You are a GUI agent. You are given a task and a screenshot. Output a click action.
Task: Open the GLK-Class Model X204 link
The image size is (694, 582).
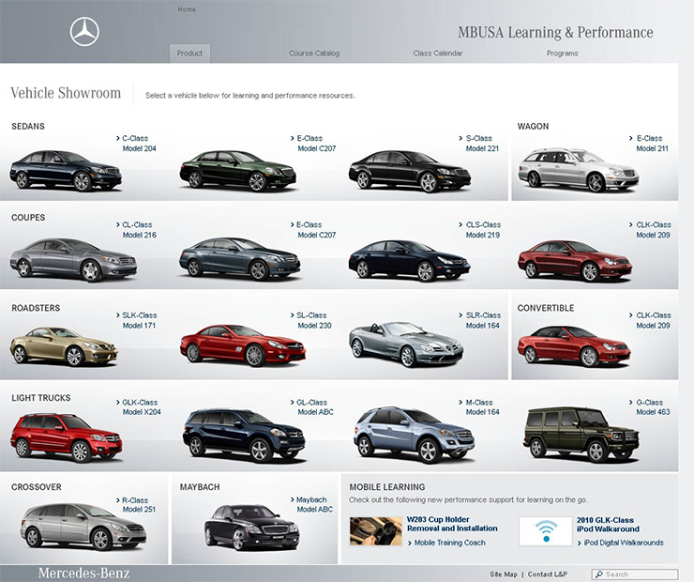[x=141, y=407]
